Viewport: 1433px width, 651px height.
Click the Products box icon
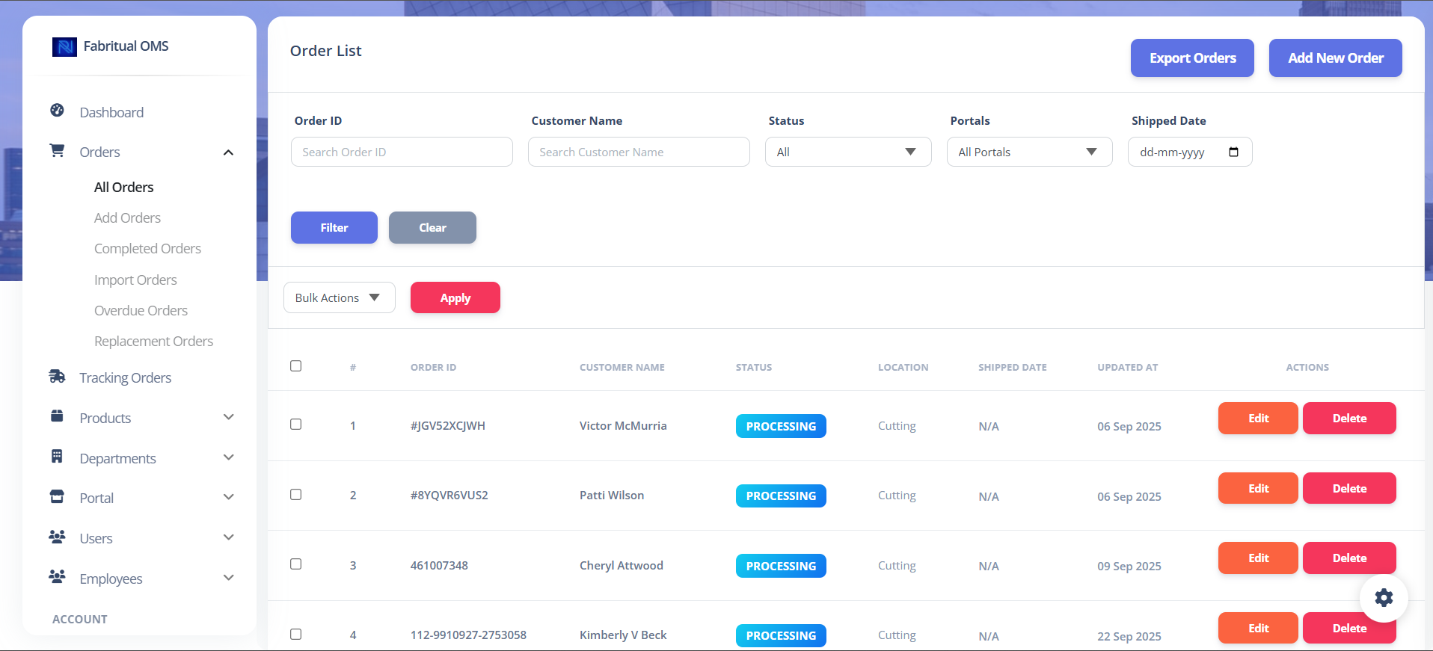(x=57, y=416)
